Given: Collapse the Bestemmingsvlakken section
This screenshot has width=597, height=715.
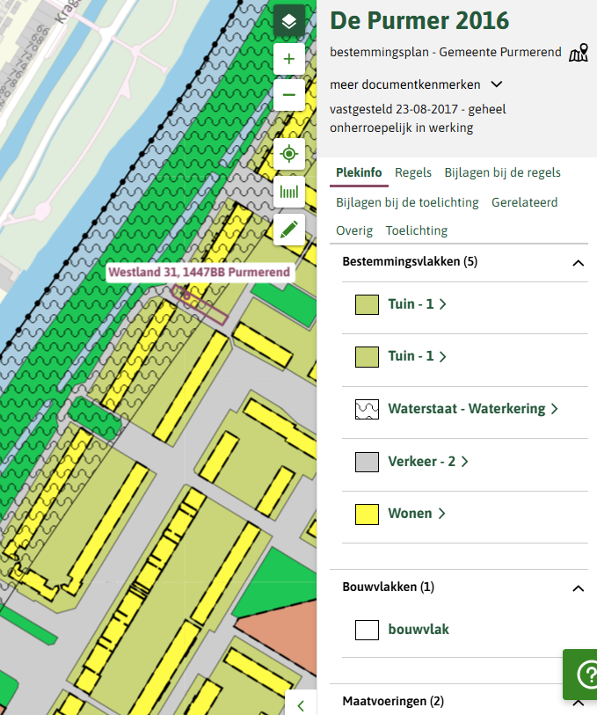Looking at the screenshot, I should [x=578, y=262].
